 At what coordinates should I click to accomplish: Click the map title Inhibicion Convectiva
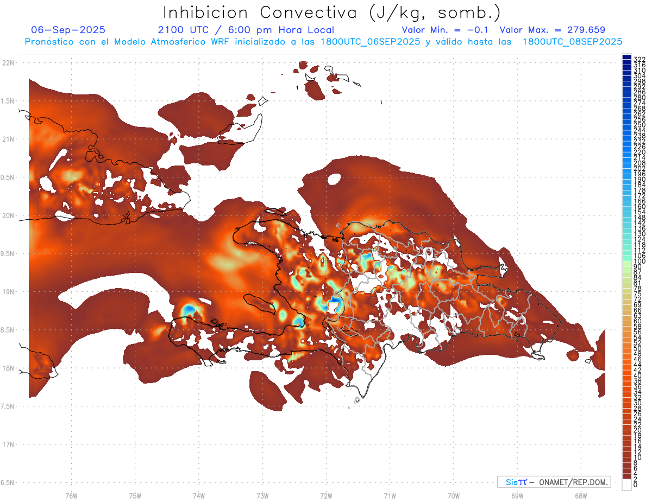point(332,12)
